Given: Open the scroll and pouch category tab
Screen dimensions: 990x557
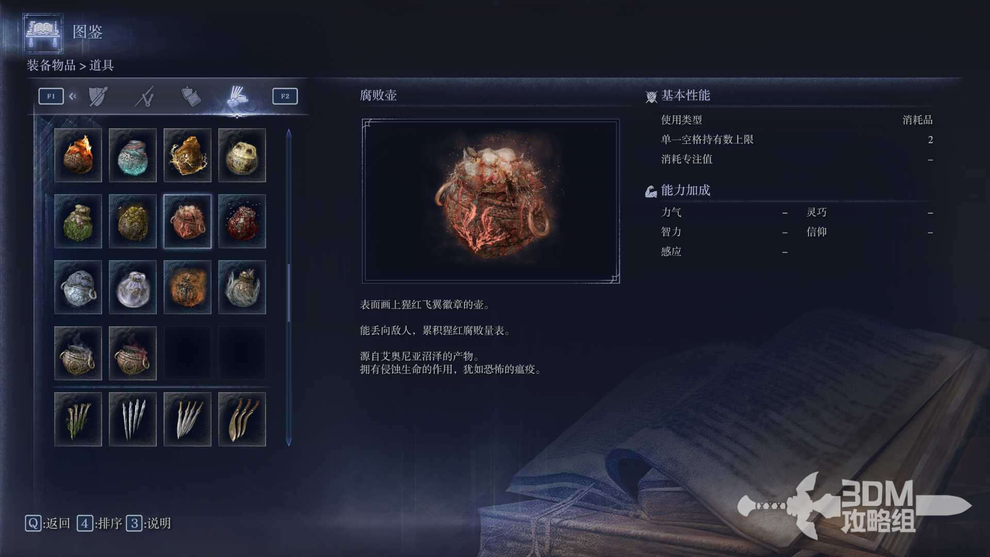Looking at the screenshot, I should coord(191,96).
